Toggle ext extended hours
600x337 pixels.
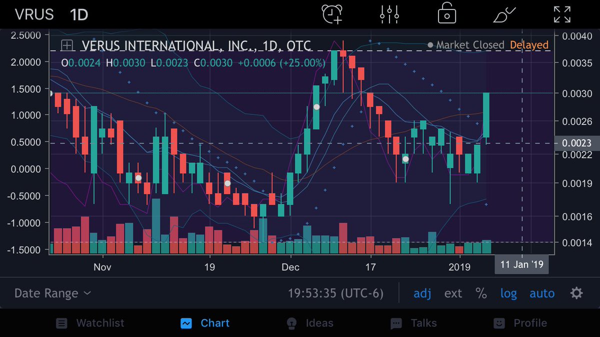453,293
